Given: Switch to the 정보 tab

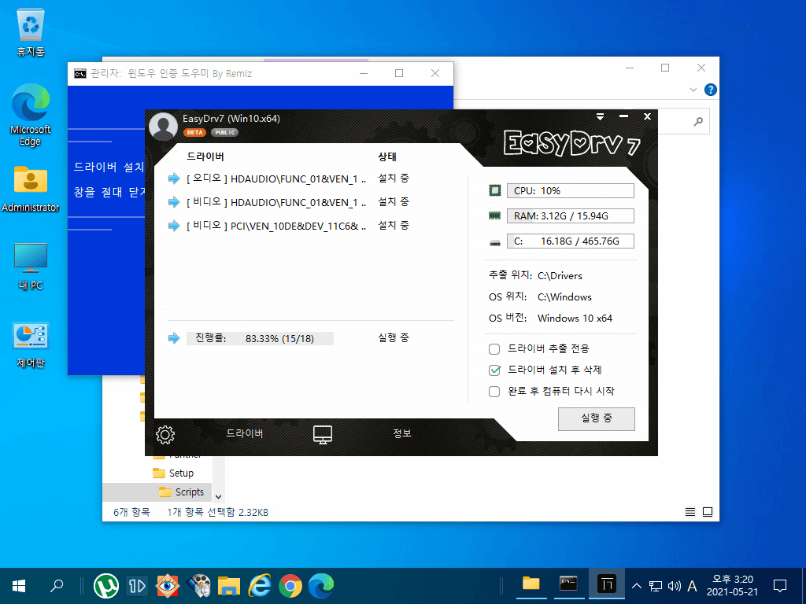Looking at the screenshot, I should 402,433.
